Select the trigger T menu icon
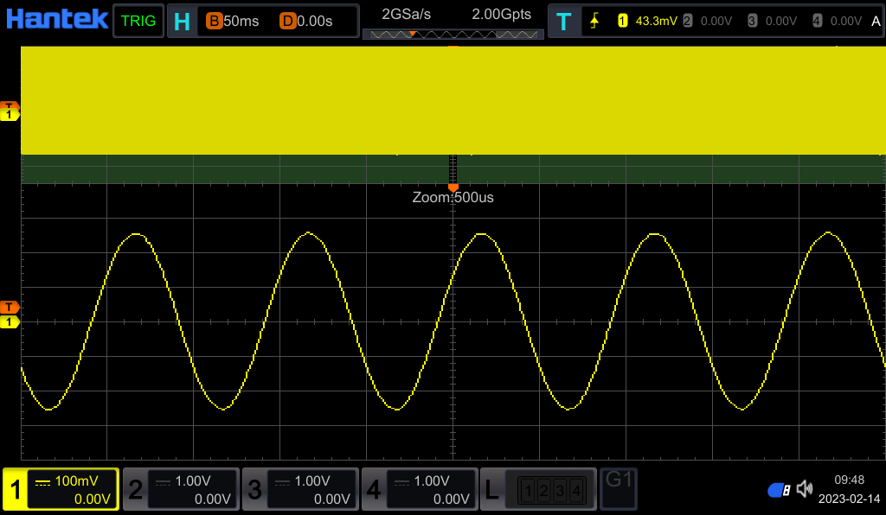 tap(563, 19)
